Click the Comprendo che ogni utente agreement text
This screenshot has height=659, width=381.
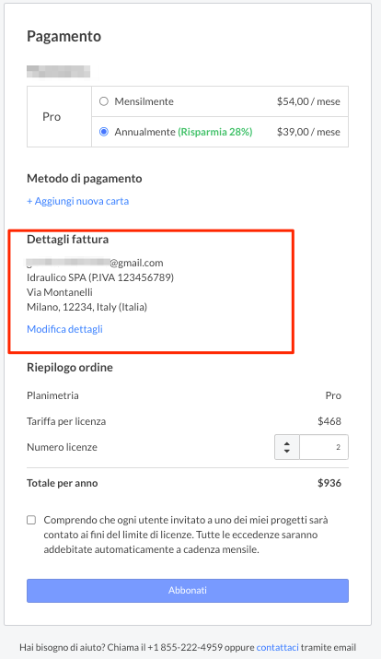[x=186, y=535]
